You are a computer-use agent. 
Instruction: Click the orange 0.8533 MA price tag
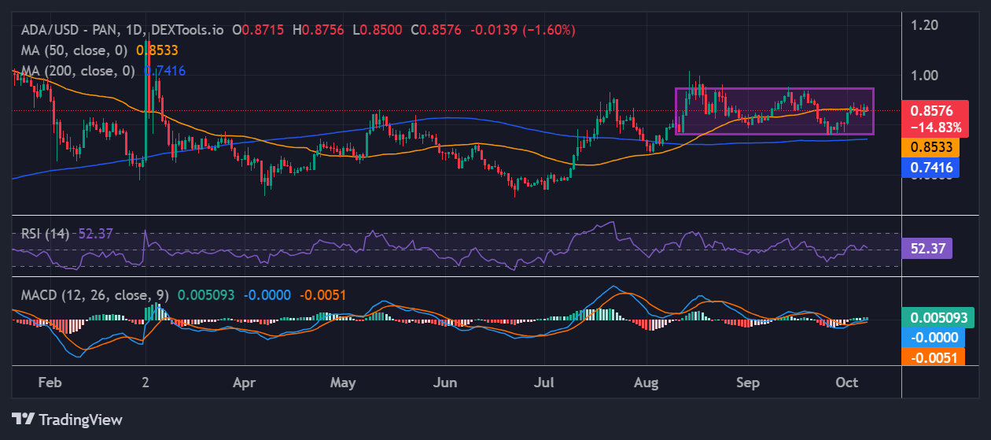click(x=931, y=146)
